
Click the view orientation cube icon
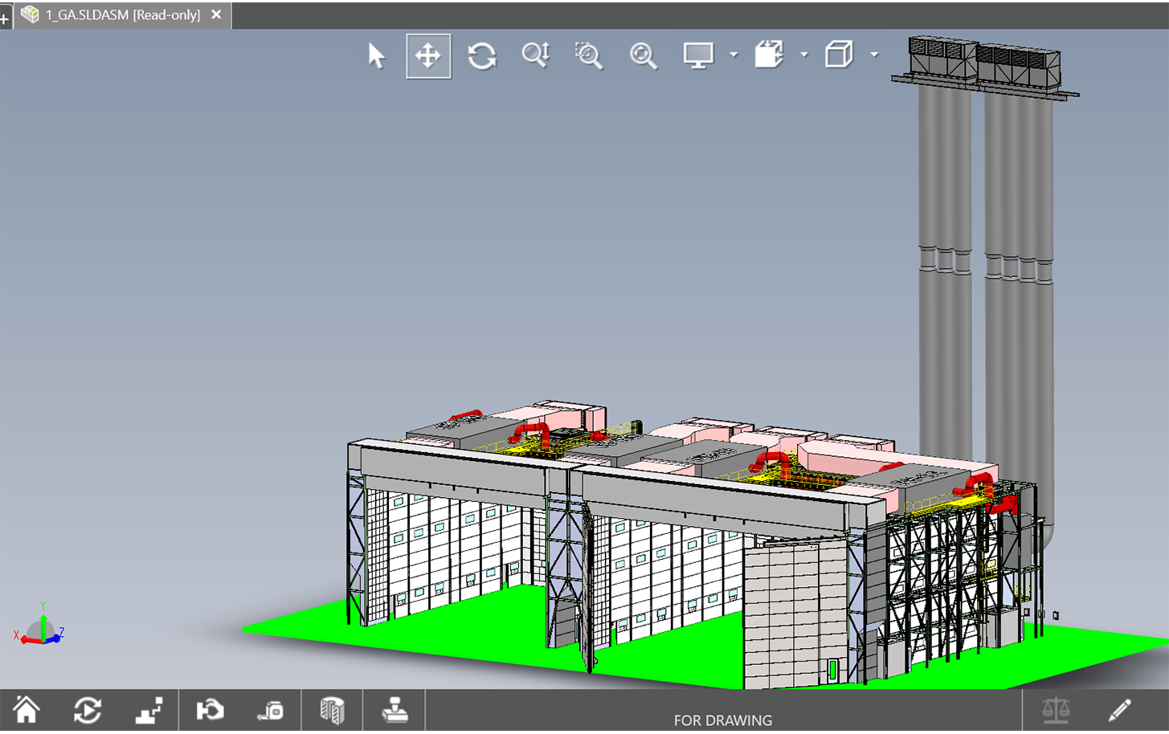769,55
